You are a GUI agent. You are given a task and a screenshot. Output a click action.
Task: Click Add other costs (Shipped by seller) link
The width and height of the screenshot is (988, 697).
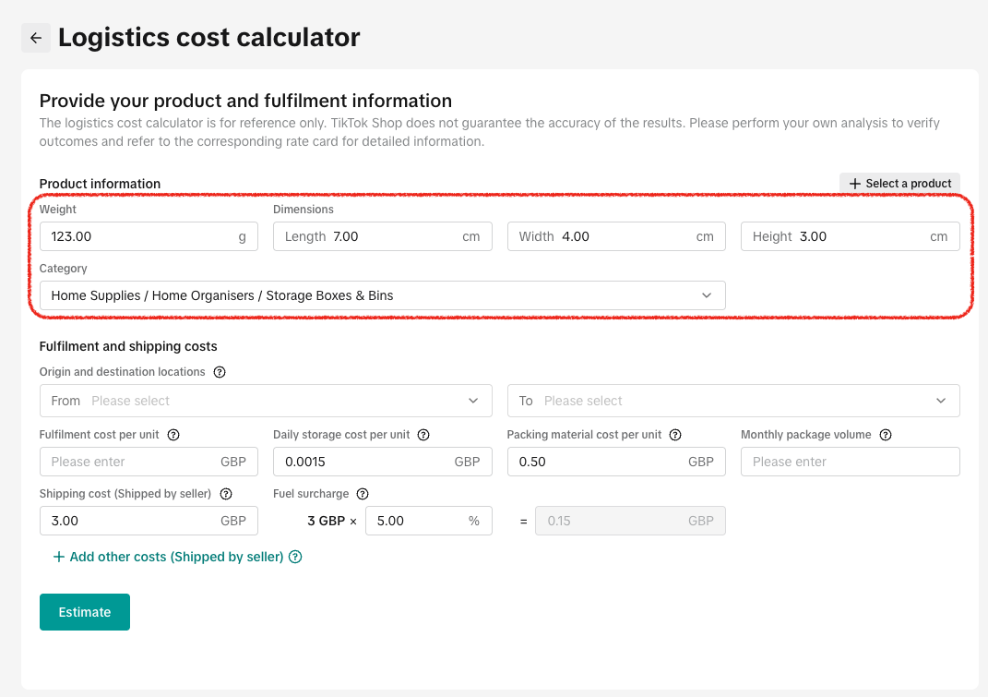tap(175, 557)
